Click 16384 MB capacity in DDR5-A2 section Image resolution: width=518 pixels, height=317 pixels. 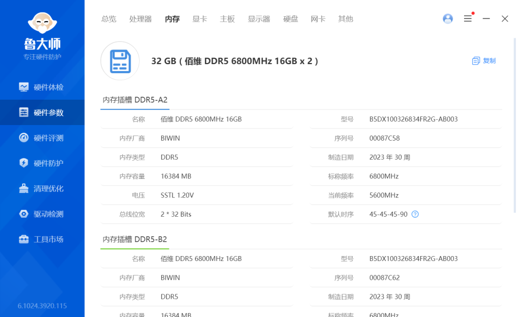(x=176, y=176)
